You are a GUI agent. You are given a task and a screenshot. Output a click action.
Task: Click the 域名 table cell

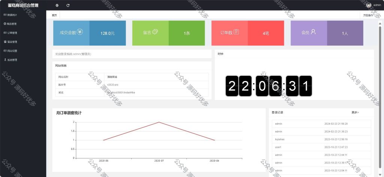tap(80, 93)
